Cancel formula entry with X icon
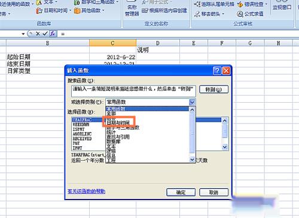Image resolution: width=299 pixels, height=218 pixels. tap(38, 34)
